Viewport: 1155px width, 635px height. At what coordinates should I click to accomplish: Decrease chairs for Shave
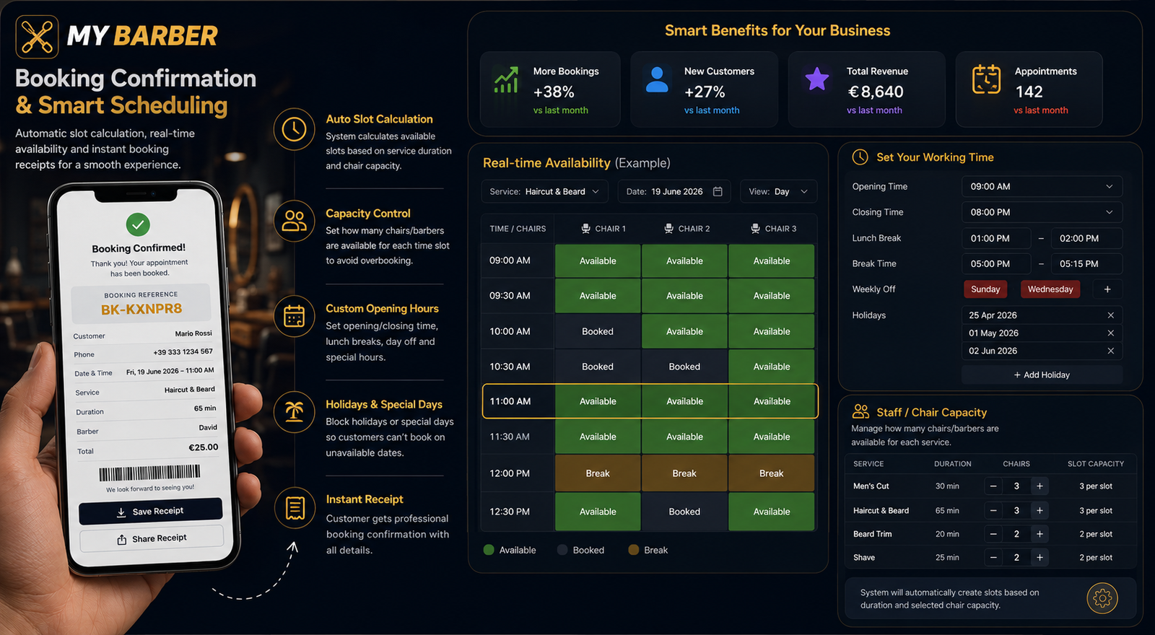click(x=993, y=557)
